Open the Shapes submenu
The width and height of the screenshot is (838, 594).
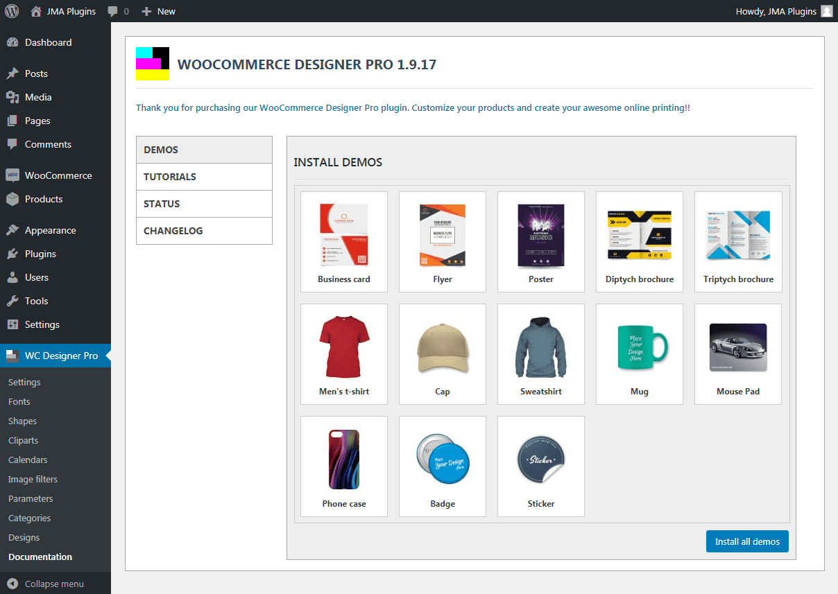click(22, 421)
